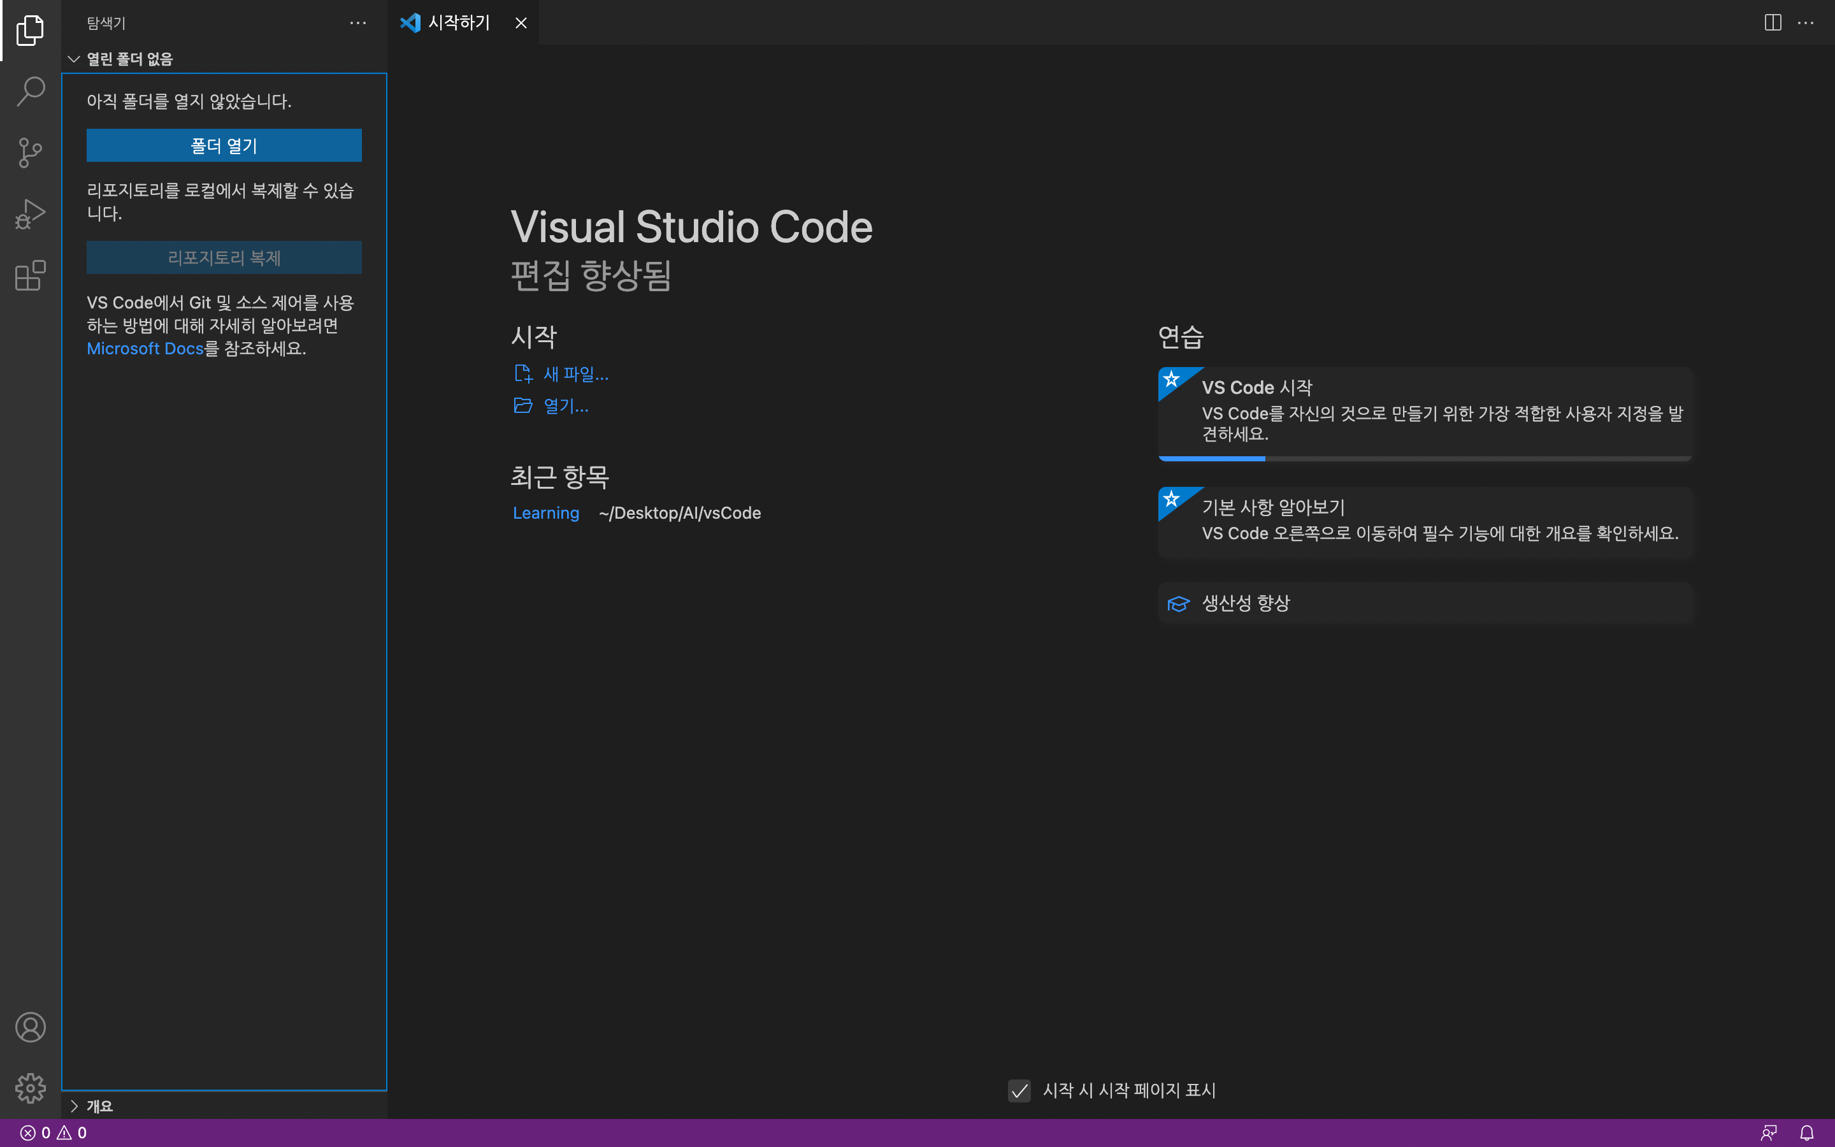This screenshot has width=1835, height=1147.
Task: Open the Microsoft Docs link
Action: click(145, 348)
